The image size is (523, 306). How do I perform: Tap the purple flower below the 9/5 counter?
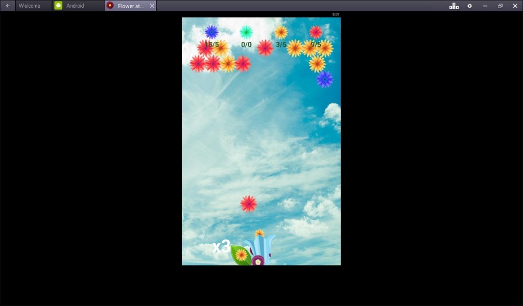pyautogui.click(x=325, y=80)
